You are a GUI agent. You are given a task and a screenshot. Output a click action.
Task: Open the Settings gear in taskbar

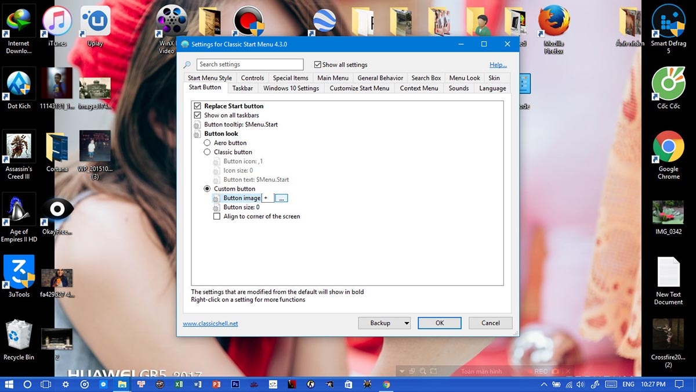tap(65, 384)
